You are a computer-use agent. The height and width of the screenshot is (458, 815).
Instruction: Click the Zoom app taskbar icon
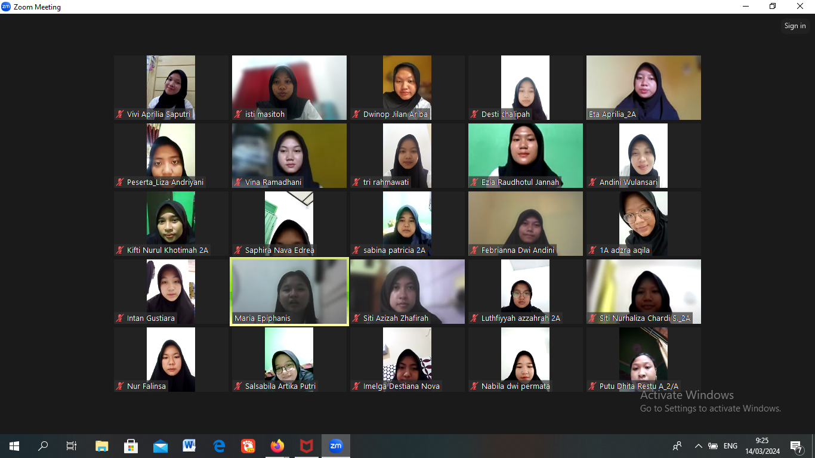click(x=336, y=445)
